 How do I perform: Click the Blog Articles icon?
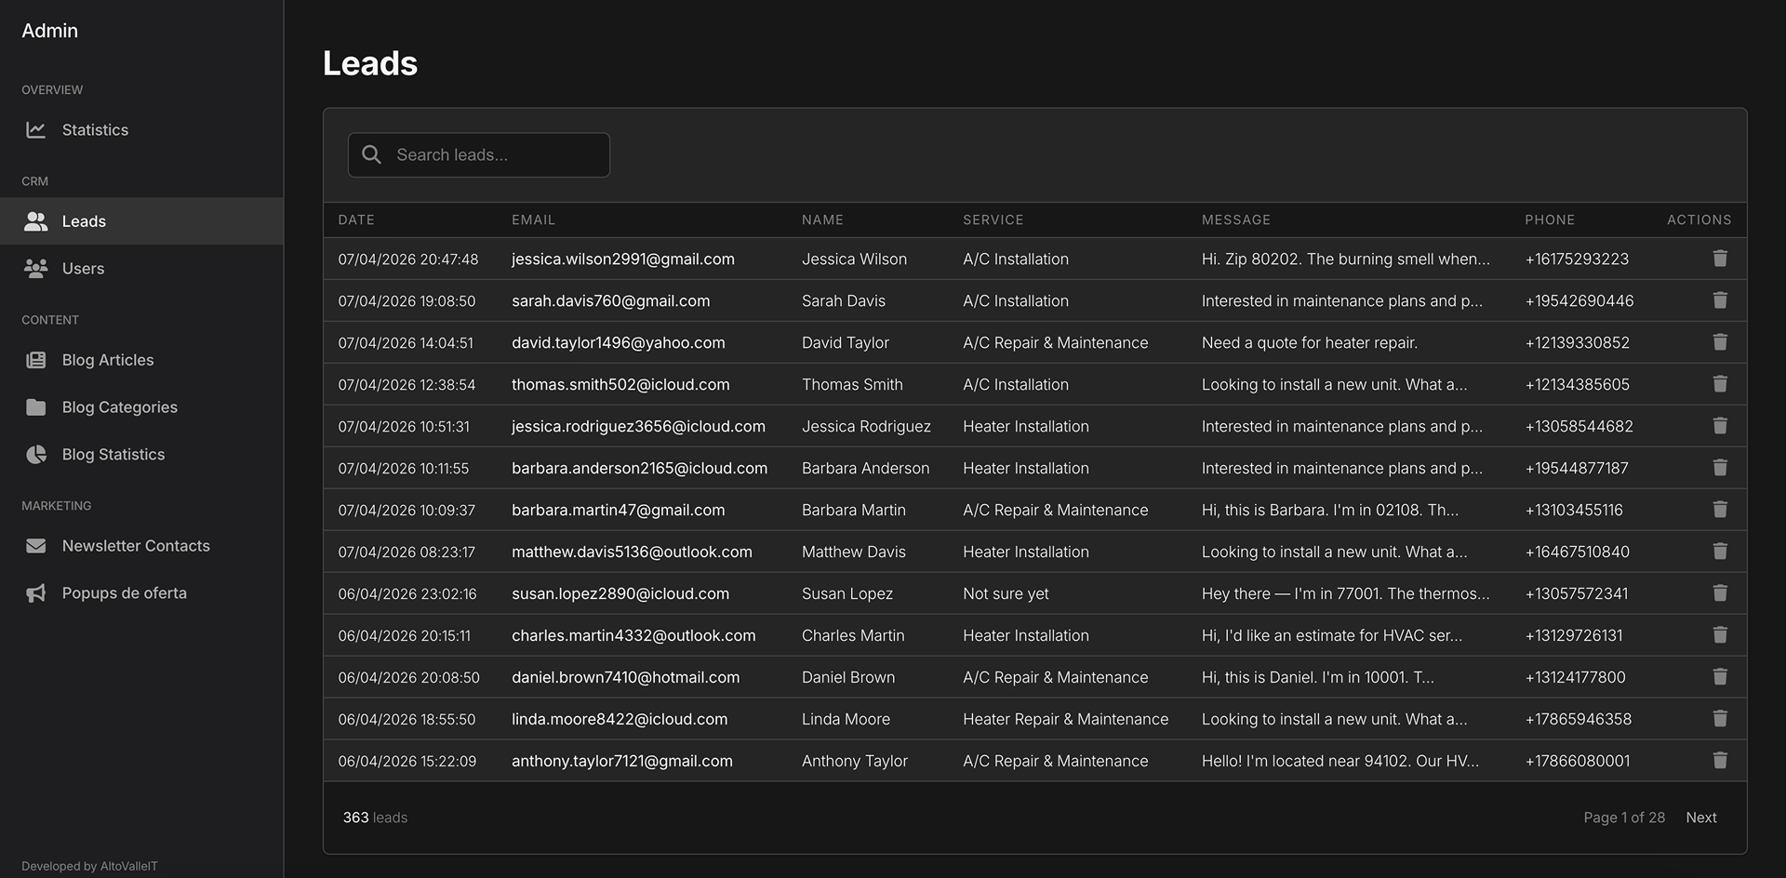[x=35, y=360]
